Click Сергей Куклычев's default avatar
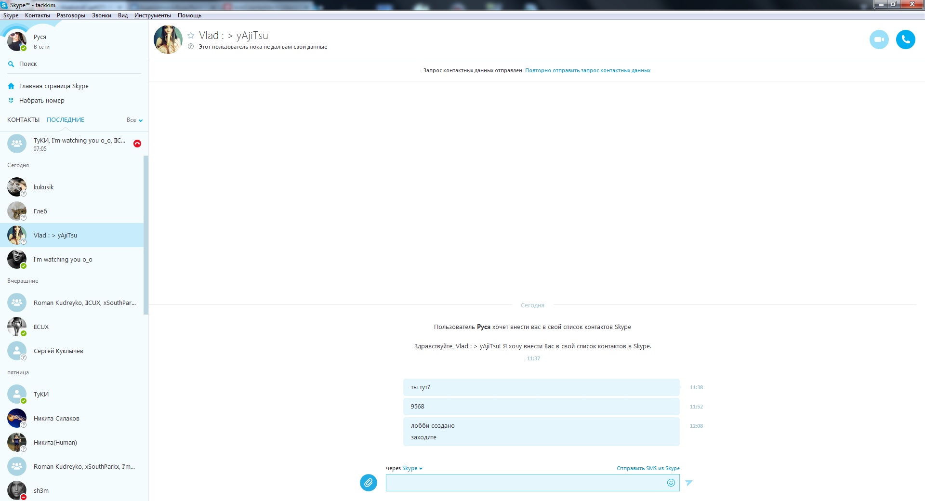 [x=17, y=351]
